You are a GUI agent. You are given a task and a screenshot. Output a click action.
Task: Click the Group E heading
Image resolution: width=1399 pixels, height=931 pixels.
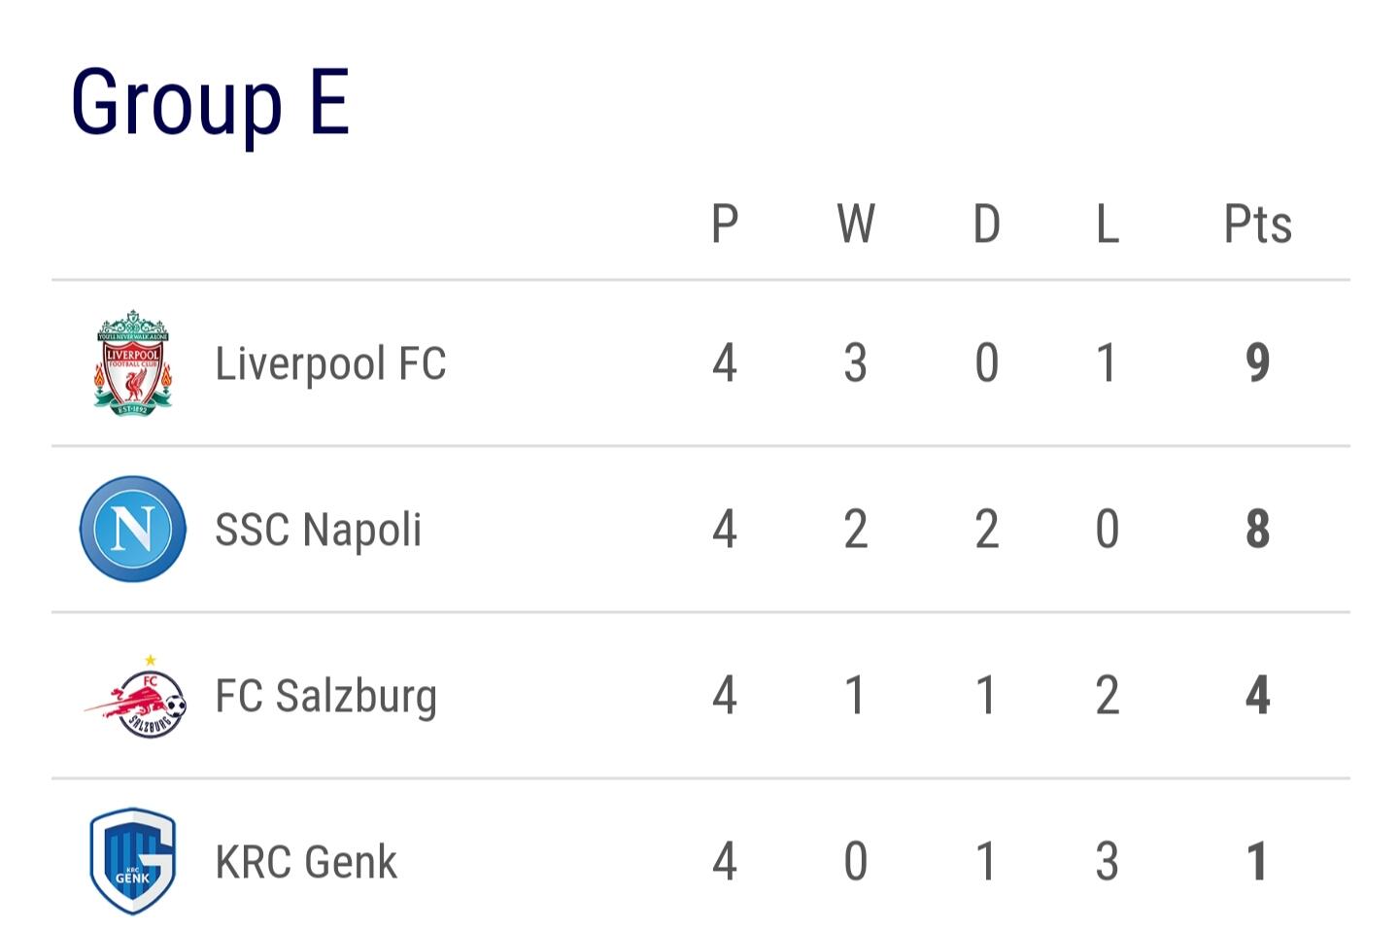[x=210, y=103]
